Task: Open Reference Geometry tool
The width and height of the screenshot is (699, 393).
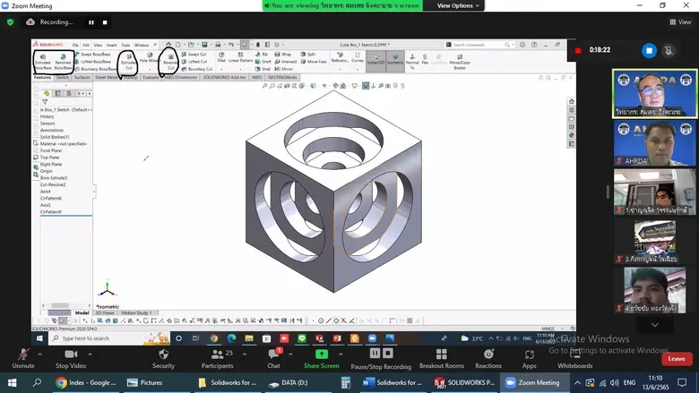Action: pyautogui.click(x=340, y=58)
